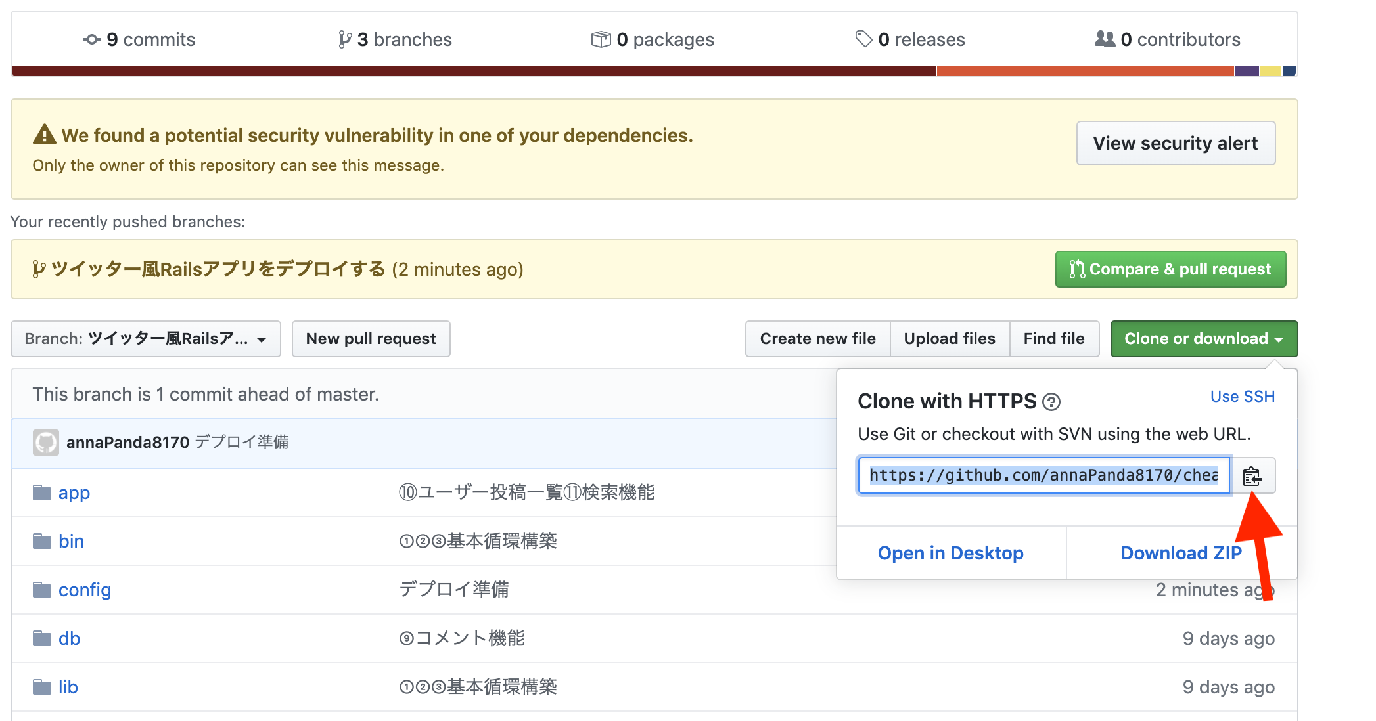Image resolution: width=1376 pixels, height=721 pixels.
Task: Click Create new file button
Action: [818, 339]
